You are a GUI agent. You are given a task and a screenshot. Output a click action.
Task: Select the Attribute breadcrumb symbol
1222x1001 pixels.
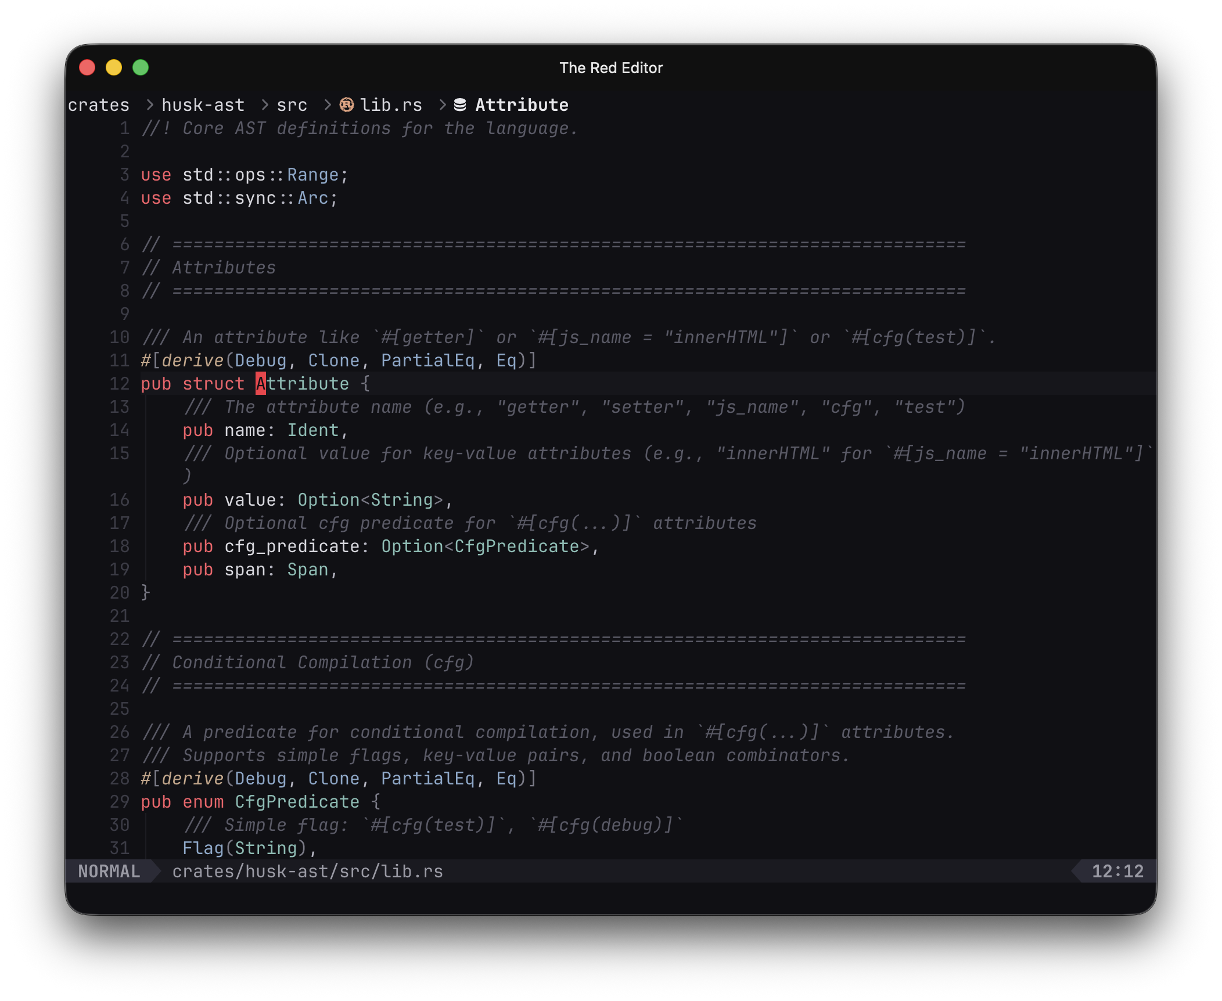[x=522, y=105]
